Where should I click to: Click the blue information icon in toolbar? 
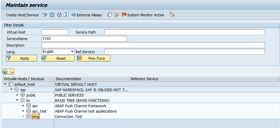click(x=66, y=15)
